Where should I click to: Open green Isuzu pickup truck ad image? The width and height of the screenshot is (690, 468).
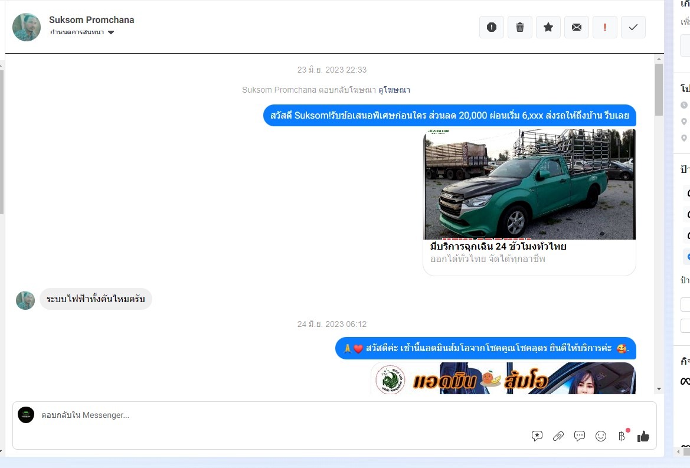click(x=529, y=184)
